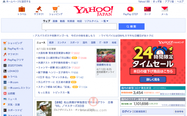Screen dimensions: 187x116
Task: Switch to the IT・科学 news tab
Action: coord(104,43)
